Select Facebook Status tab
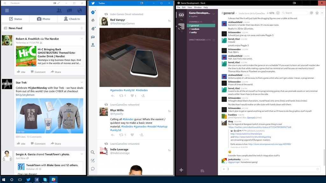The image size is (326, 183). pyautogui.click(x=15, y=19)
